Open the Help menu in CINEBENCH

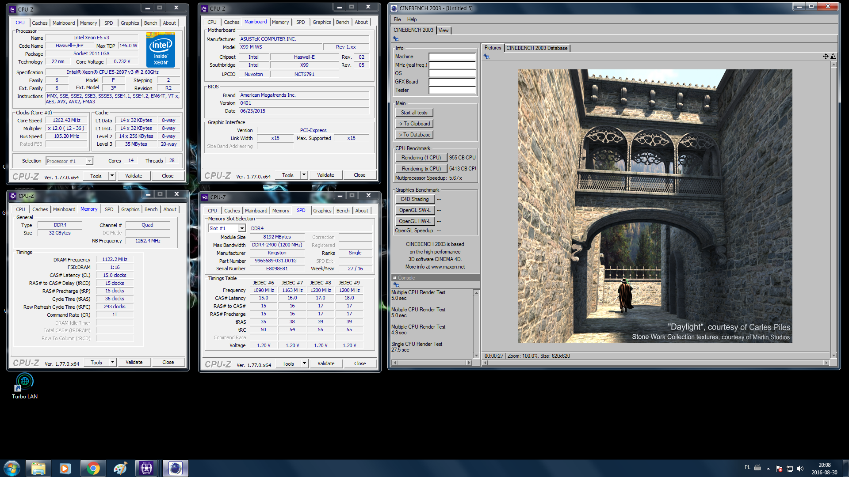pos(412,19)
